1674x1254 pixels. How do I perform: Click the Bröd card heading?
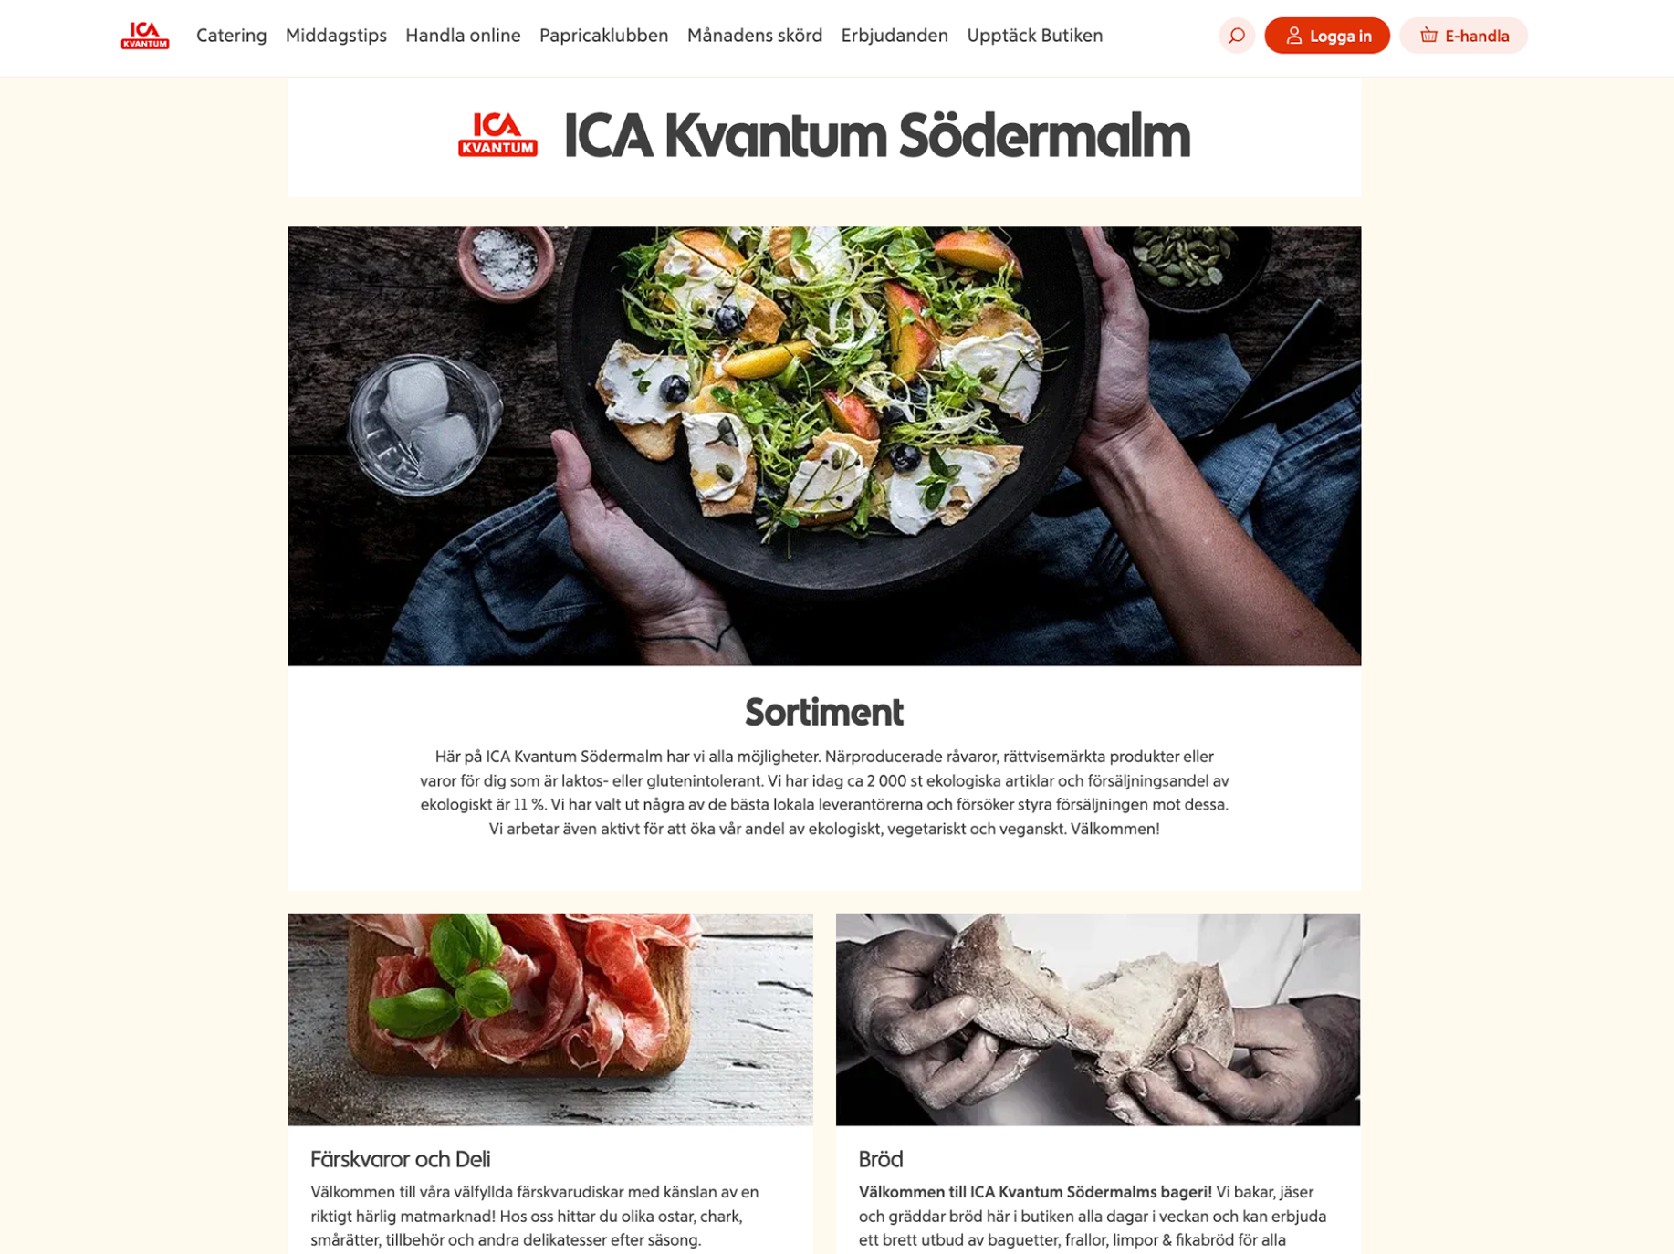(x=880, y=1159)
